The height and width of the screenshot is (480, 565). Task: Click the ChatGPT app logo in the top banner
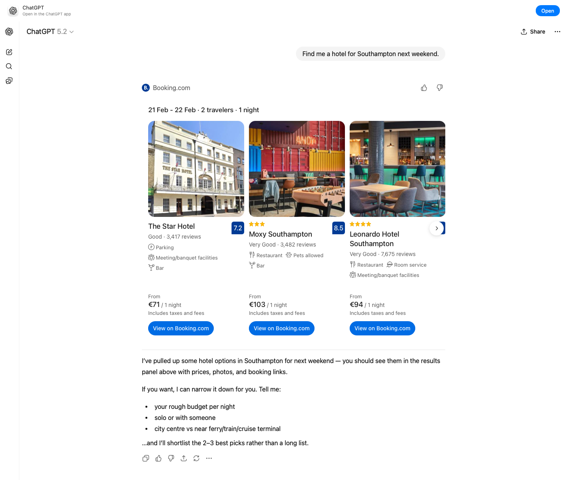coord(13,11)
